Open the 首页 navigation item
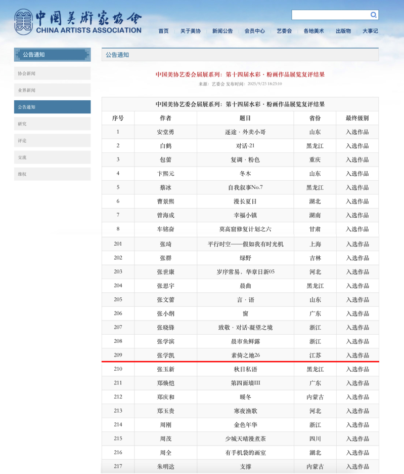The height and width of the screenshot is (474, 404). pos(163,31)
